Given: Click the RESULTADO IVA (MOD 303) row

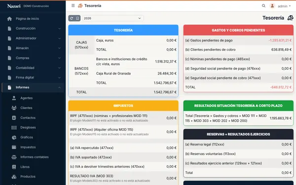Looking at the screenshot, I should [x=123, y=178].
